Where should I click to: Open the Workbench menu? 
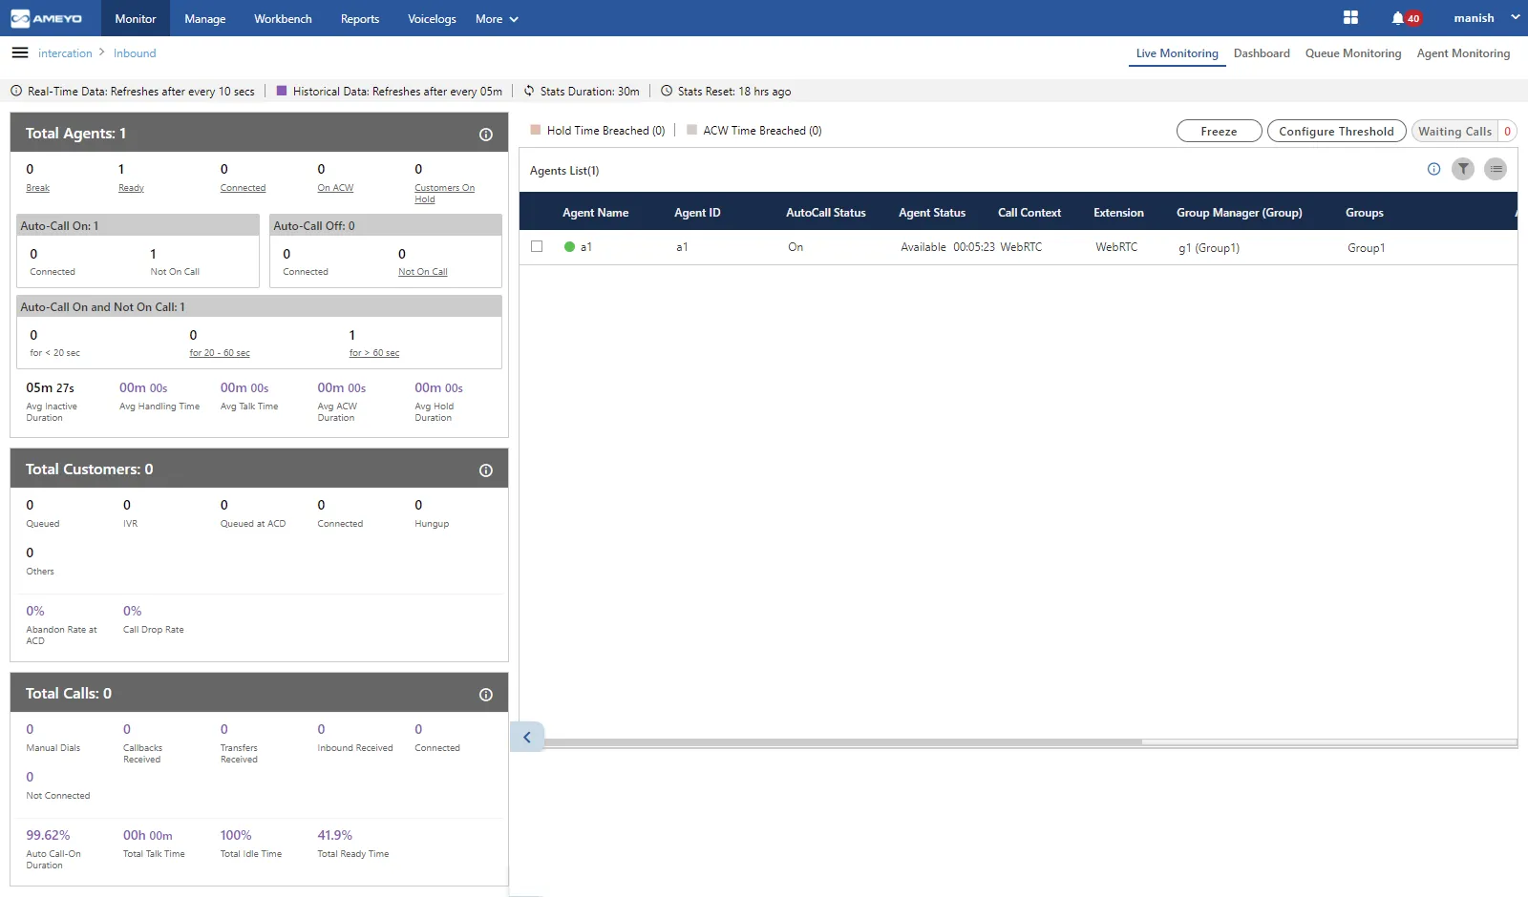click(x=283, y=18)
